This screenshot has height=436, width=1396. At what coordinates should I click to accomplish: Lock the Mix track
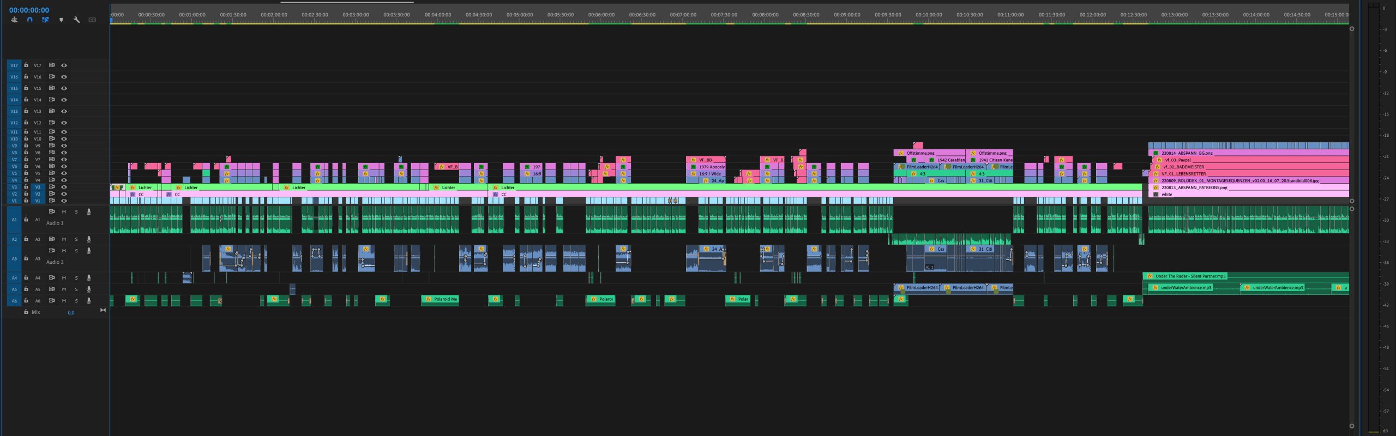click(26, 312)
